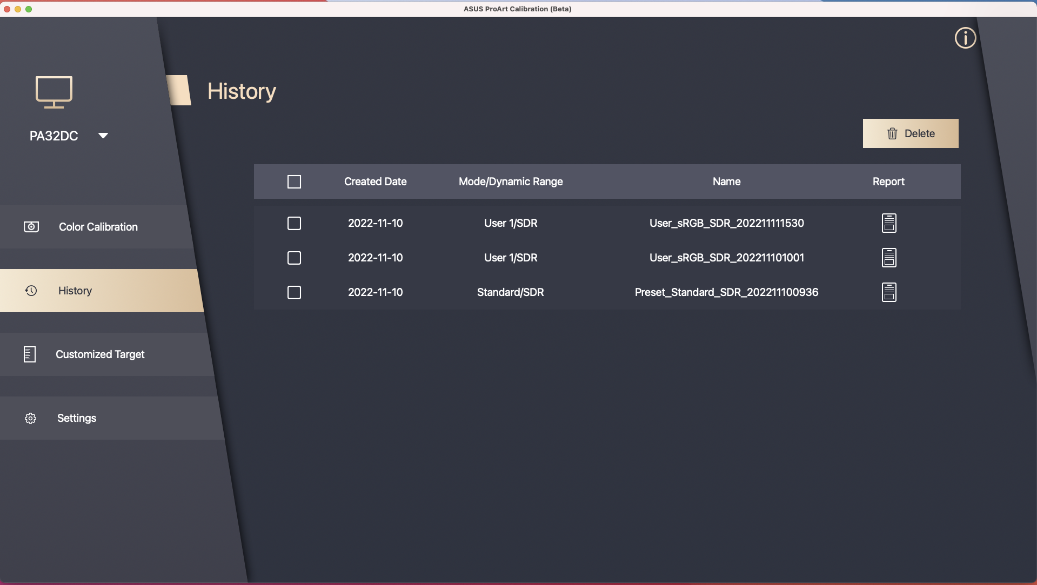This screenshot has width=1037, height=585.
Task: Click the Color Calibration camera icon
Action: [31, 227]
